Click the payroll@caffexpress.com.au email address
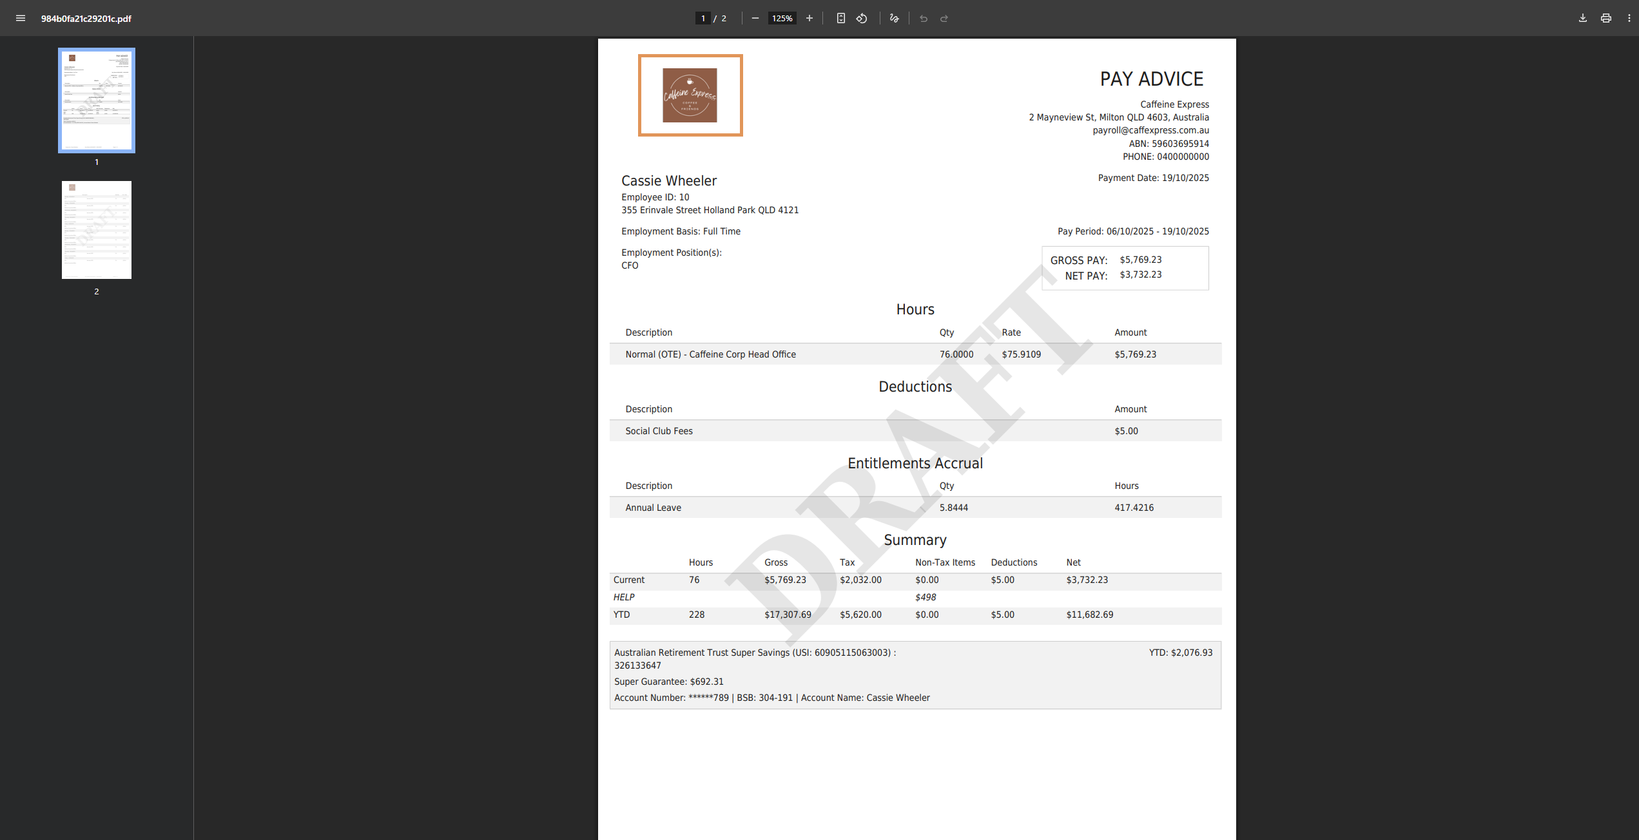1639x840 pixels. 1150,130
